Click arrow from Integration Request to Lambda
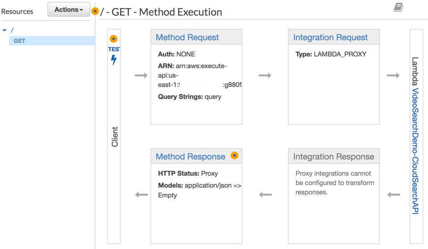 pos(393,75)
